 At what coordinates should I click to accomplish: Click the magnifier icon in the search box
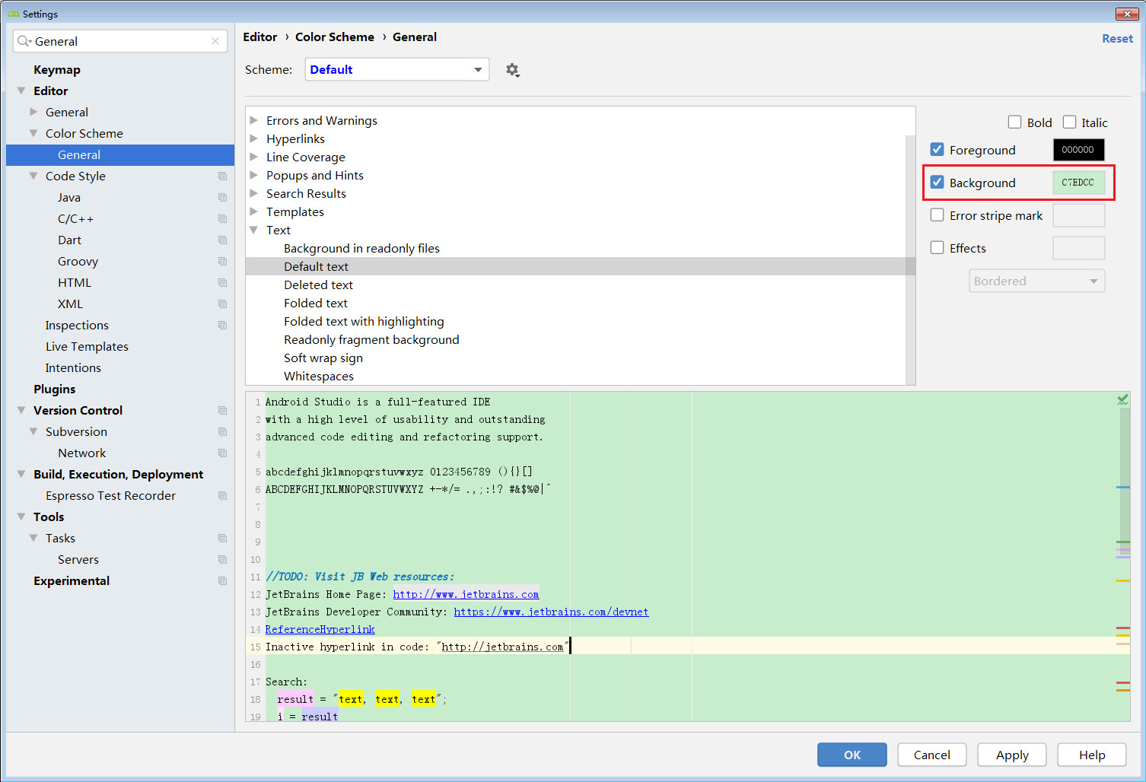tap(24, 41)
